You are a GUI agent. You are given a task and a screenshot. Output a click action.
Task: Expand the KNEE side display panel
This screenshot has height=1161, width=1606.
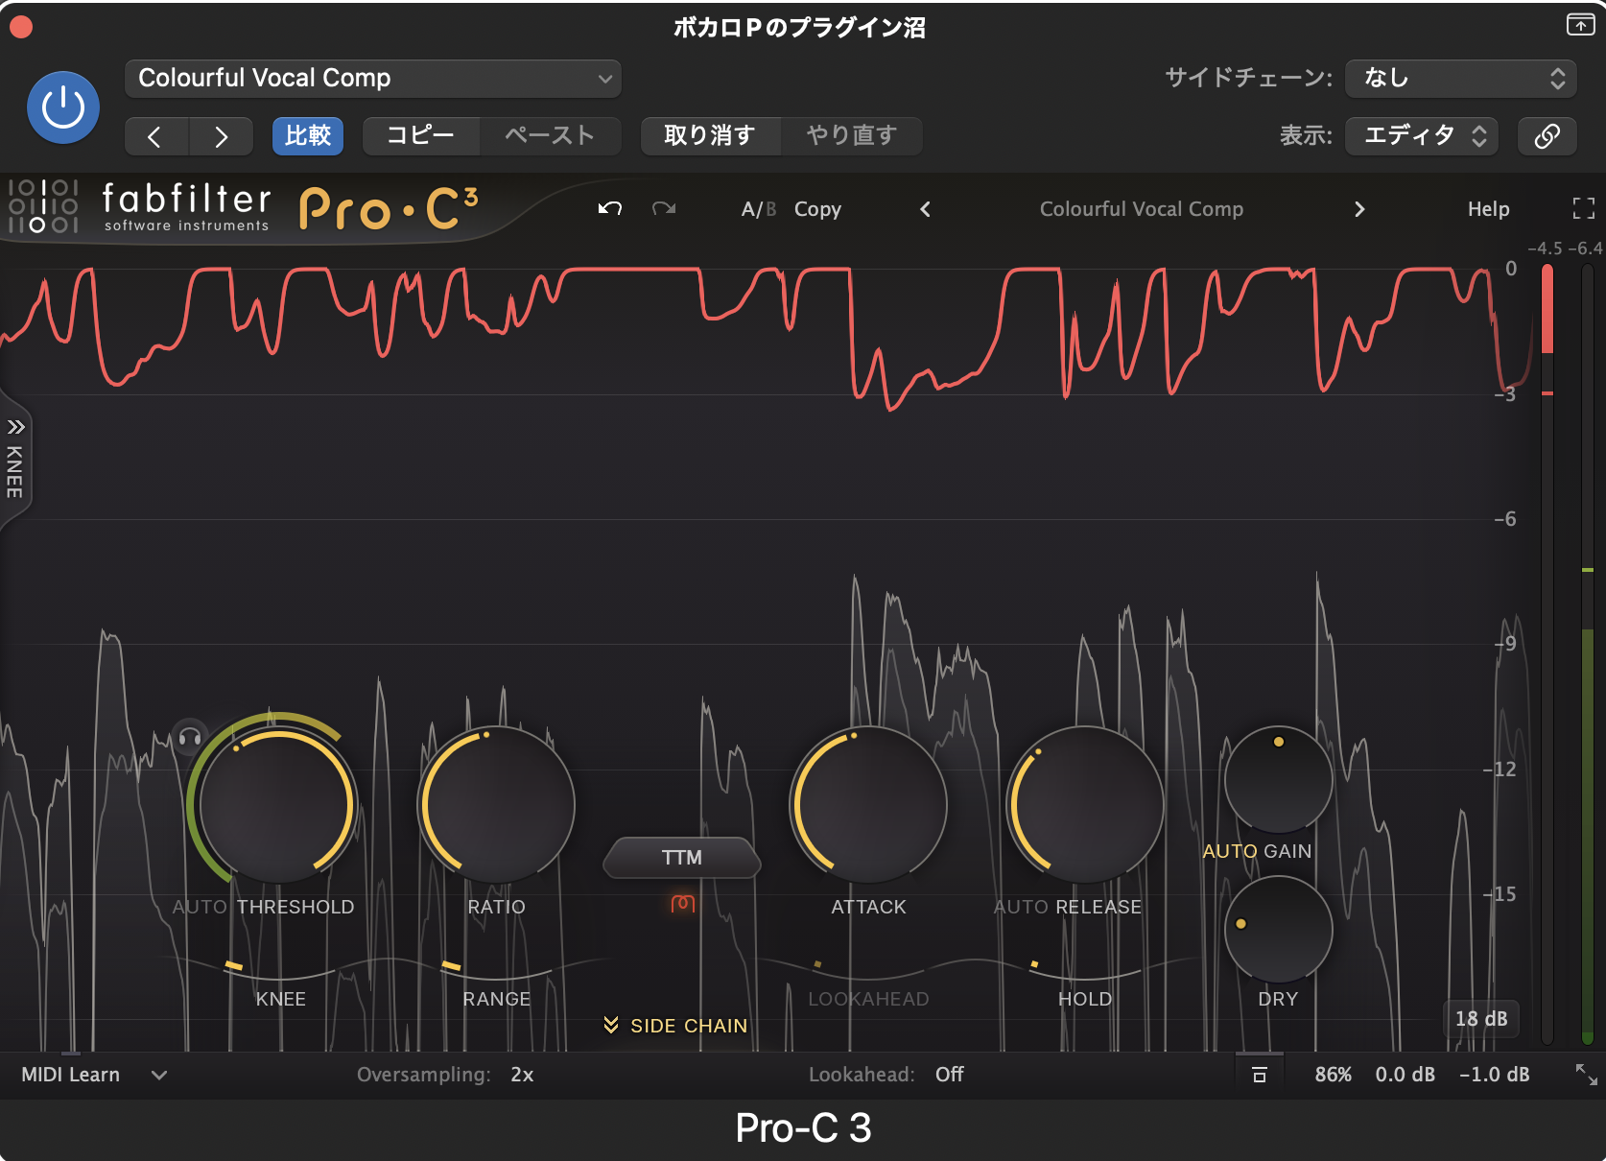(x=15, y=461)
